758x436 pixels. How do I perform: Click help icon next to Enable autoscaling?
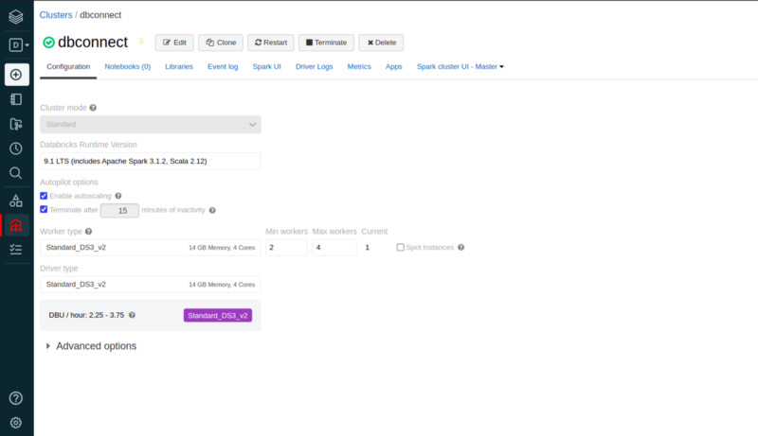(117, 196)
